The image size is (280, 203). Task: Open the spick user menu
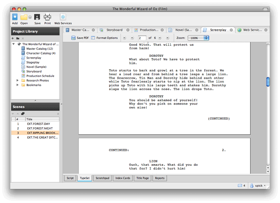(x=258, y=185)
